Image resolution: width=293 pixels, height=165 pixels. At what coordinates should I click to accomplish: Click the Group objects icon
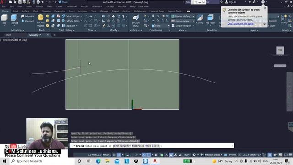click(284, 19)
